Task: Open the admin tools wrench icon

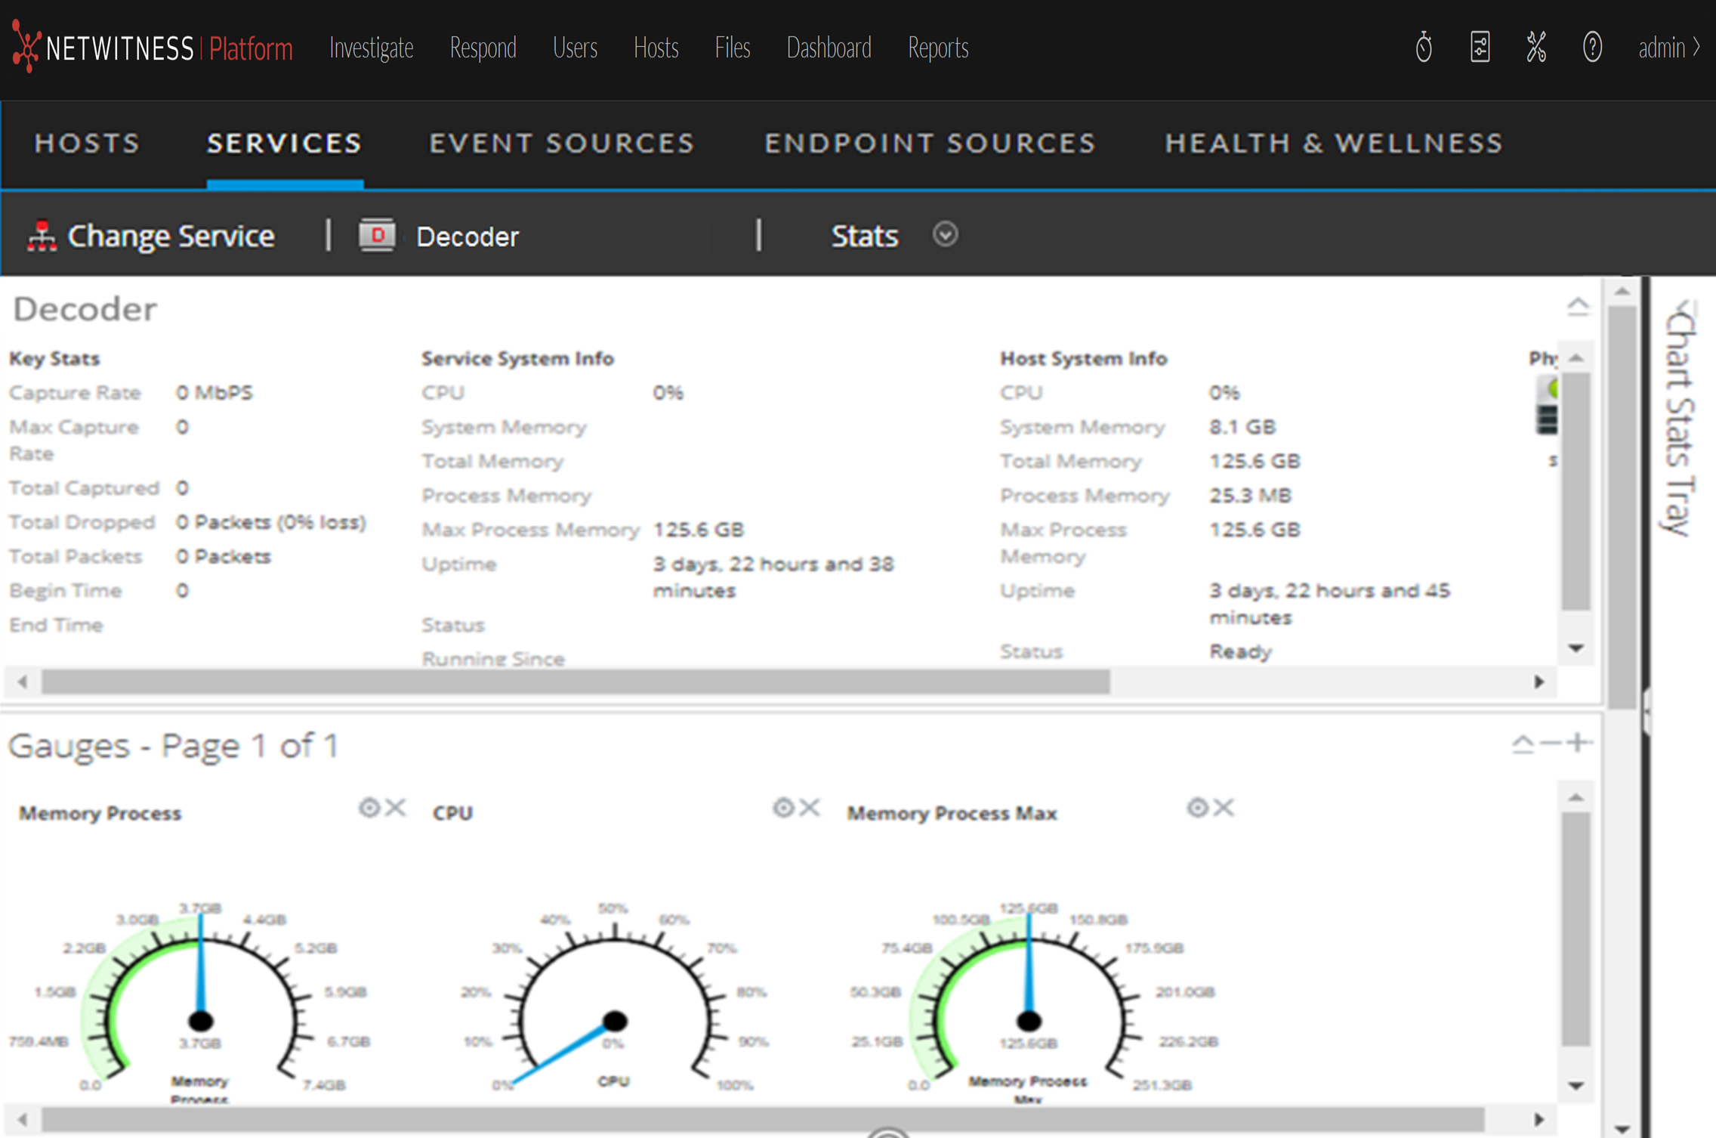Action: click(1536, 48)
